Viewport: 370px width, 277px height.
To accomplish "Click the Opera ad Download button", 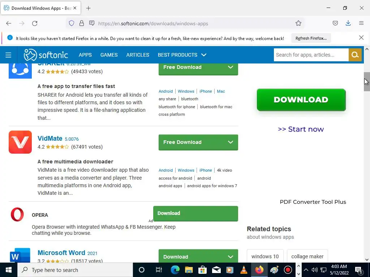I will click(x=195, y=214).
